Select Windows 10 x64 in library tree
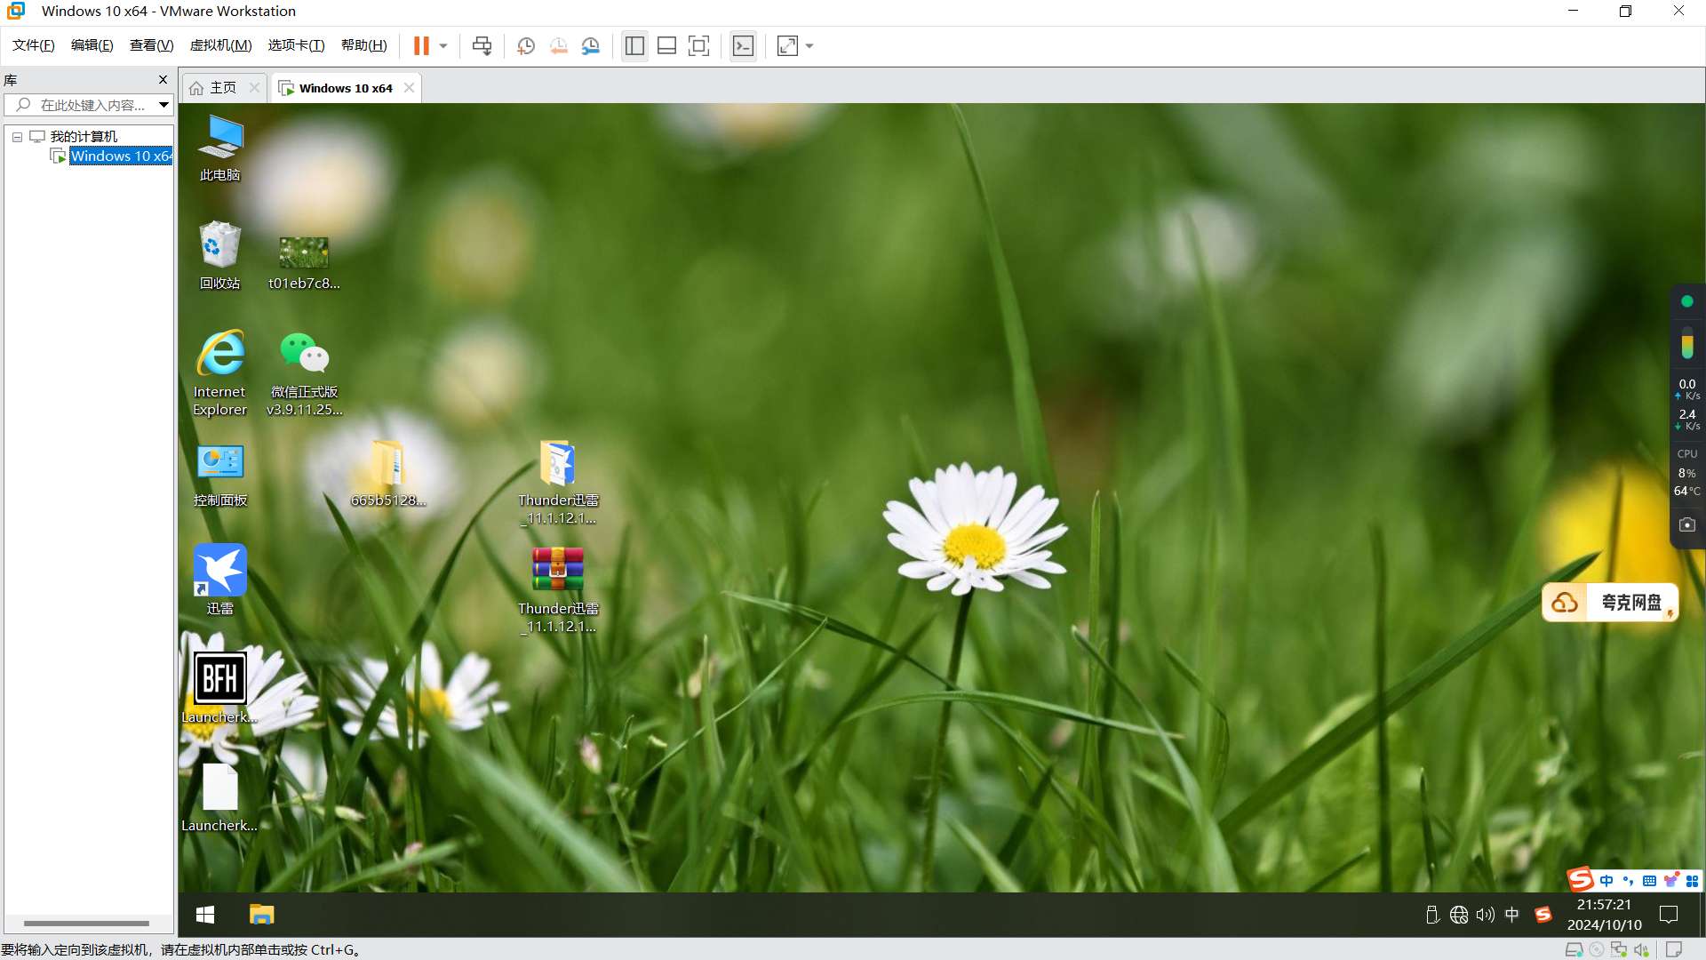This screenshot has width=1706, height=960. 121,156
